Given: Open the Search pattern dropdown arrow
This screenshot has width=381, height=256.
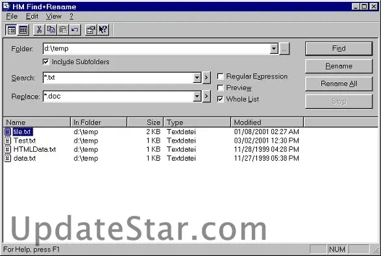Looking at the screenshot, I should coord(197,78).
